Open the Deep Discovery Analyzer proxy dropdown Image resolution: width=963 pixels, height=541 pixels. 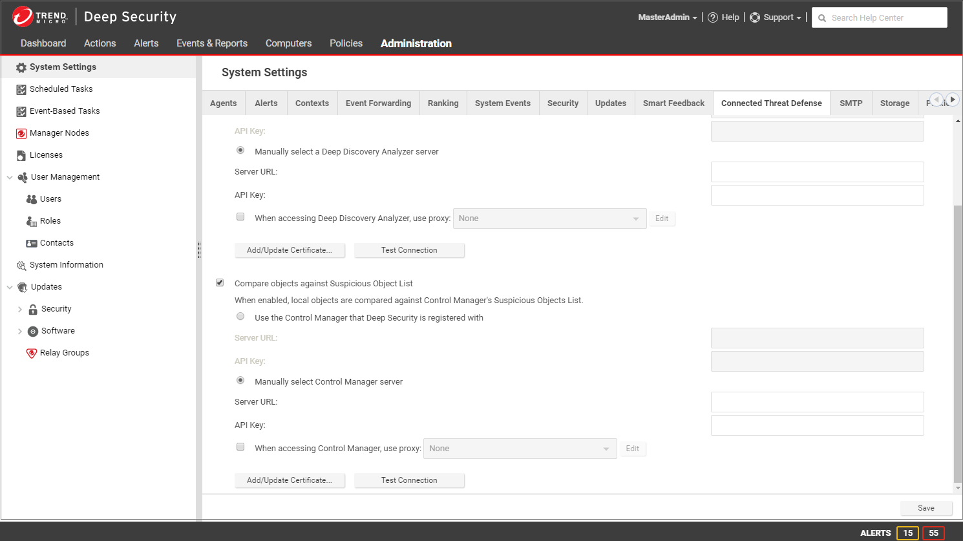tap(549, 218)
